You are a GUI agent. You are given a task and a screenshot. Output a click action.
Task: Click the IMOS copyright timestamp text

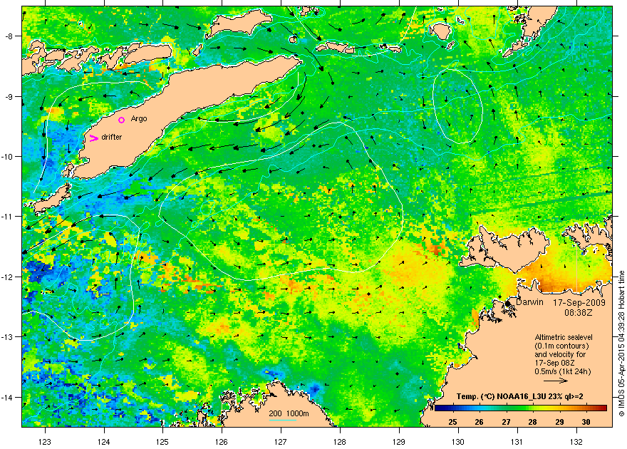[621, 344]
